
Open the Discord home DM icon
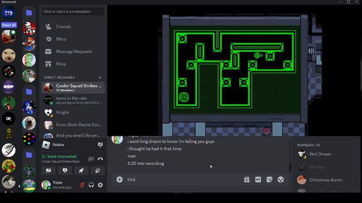9,12
